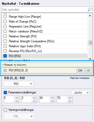Screen dimensions: 94x122
Task: Check Relative Vigor Index [RVI] box
Action: point(5,46)
